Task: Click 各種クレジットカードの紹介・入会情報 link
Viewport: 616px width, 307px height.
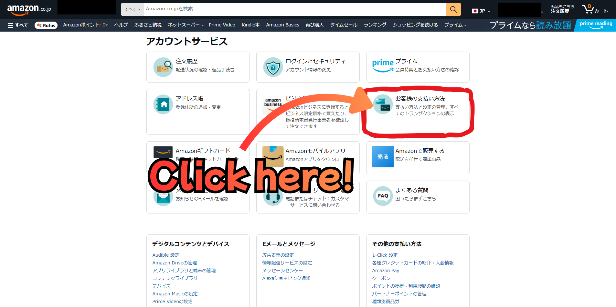Action: (x=413, y=263)
